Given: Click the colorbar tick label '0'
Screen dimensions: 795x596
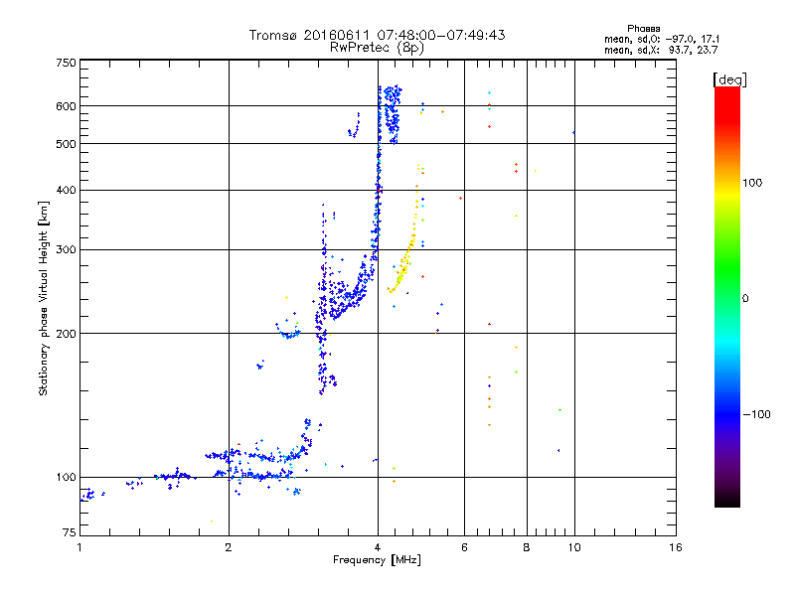Looking at the screenshot, I should tap(745, 299).
